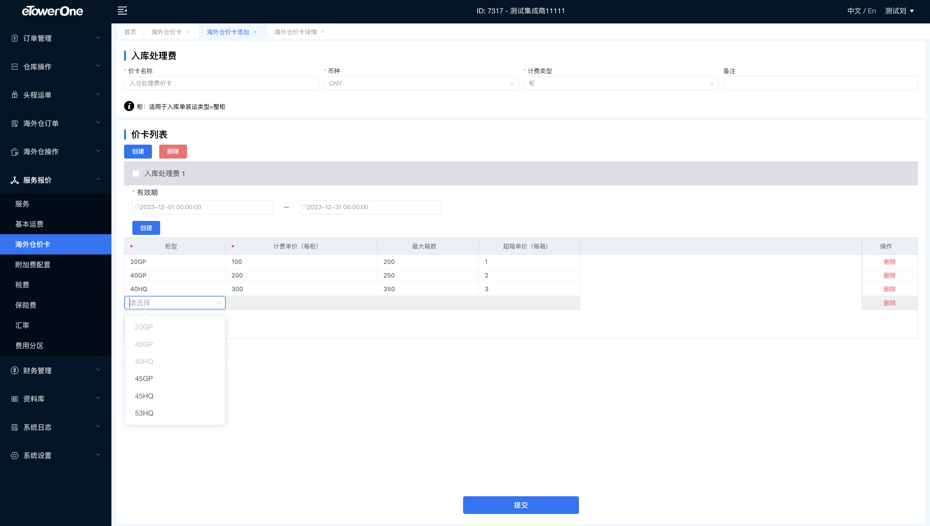
Task: Open the 计费类型 dropdown
Action: click(620, 84)
